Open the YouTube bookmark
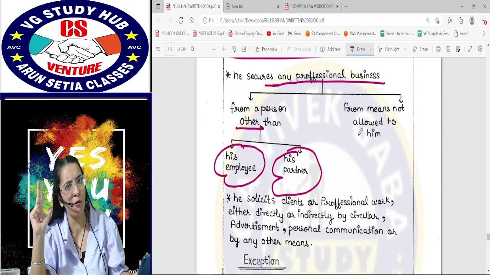The height and width of the screenshot is (275, 490). [x=275, y=34]
